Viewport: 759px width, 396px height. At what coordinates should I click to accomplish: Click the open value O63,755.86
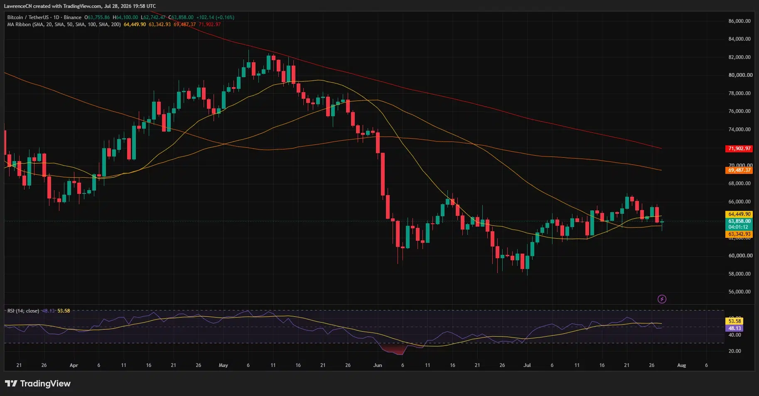coord(97,17)
